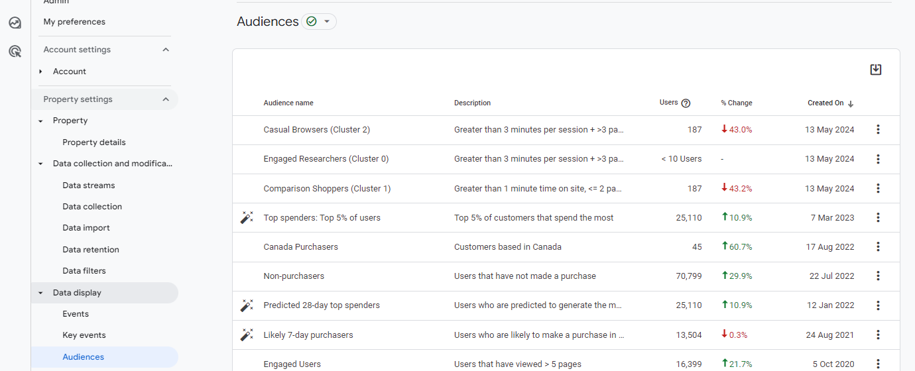Image resolution: width=915 pixels, height=371 pixels.
Task: Click 'Users that have not made a purchase'
Action: click(x=525, y=276)
